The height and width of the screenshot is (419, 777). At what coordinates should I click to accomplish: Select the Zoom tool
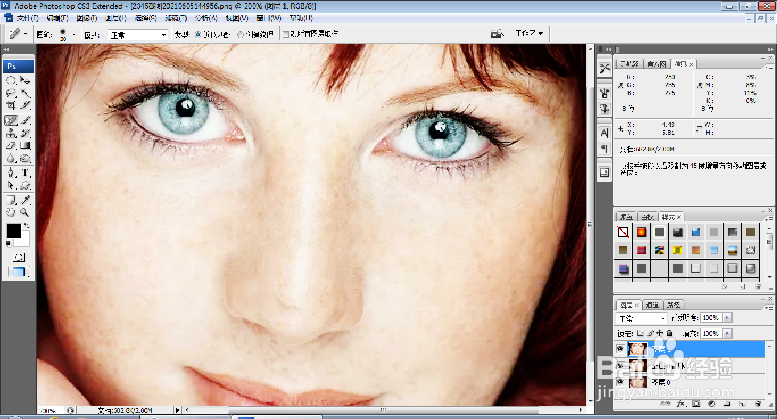tap(25, 212)
